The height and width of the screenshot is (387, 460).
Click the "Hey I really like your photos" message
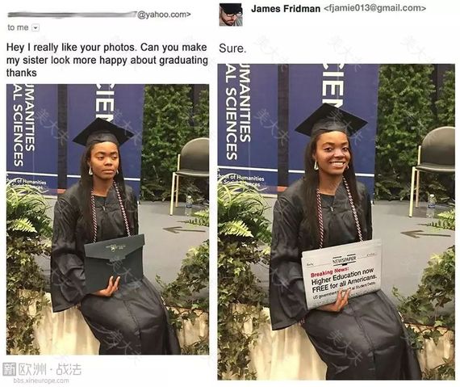pyautogui.click(x=107, y=60)
